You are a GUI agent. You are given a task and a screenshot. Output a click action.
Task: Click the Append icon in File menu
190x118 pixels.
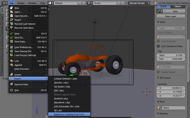(x=11, y=65)
